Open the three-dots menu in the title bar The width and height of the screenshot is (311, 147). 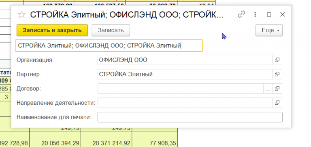tap(255, 14)
